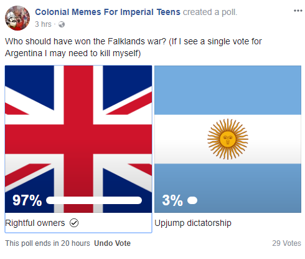Click the public globe privacy icon
The height and width of the screenshot is (259, 305).
click(62, 24)
